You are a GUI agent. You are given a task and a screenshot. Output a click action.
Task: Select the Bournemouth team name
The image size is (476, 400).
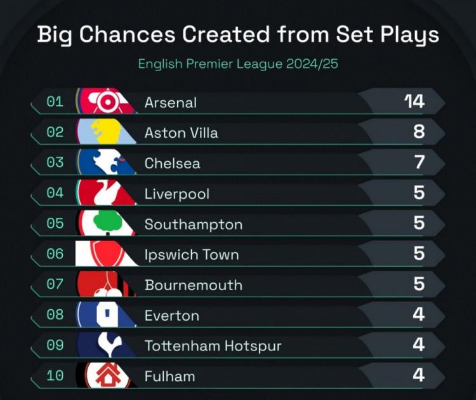click(194, 285)
